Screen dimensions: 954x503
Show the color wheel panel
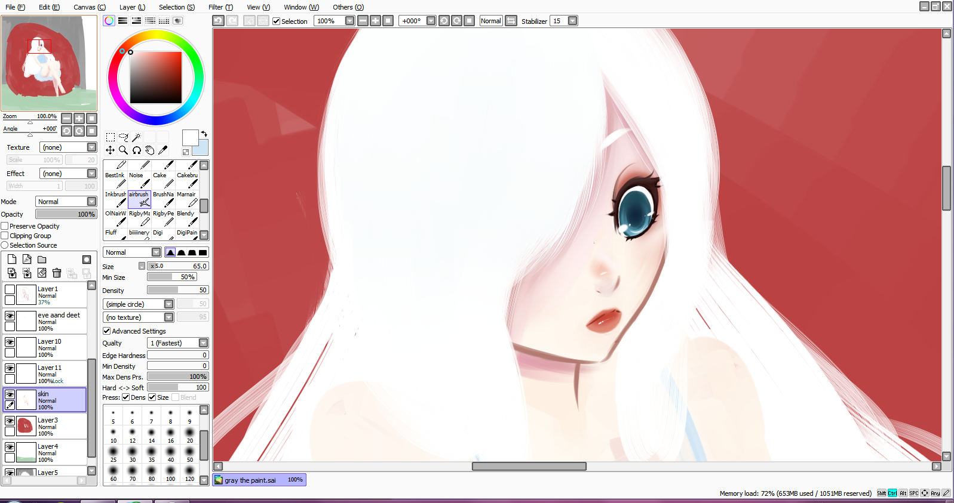(x=109, y=21)
